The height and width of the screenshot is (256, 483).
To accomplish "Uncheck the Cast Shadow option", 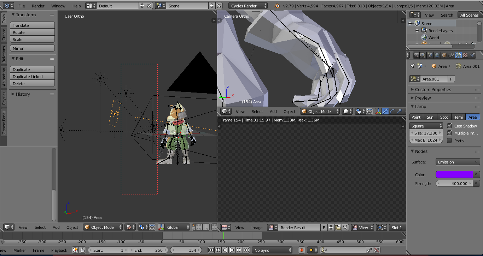I will [x=450, y=125].
